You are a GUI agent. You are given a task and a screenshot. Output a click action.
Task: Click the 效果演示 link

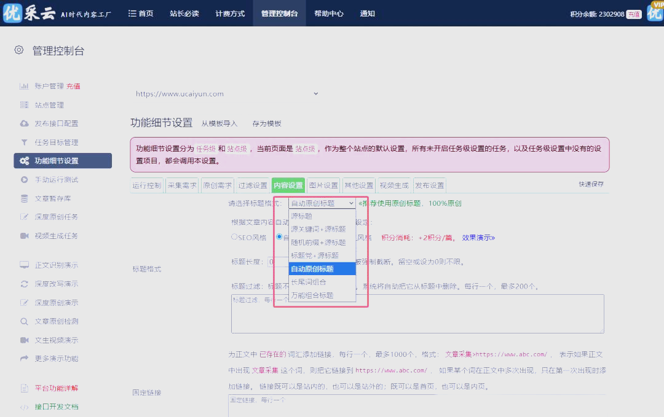478,238
